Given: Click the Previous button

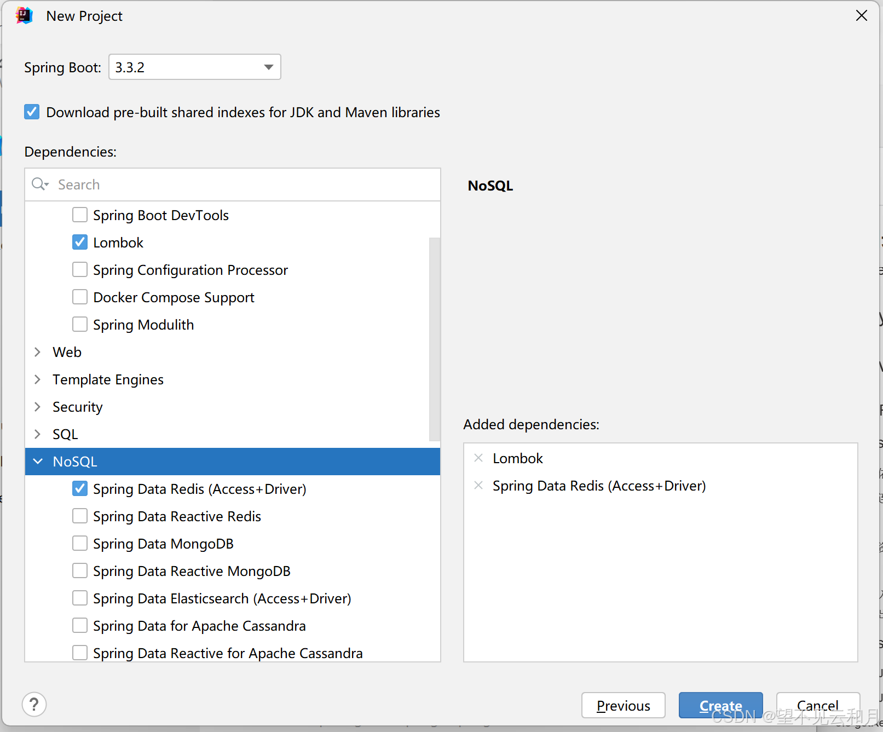Looking at the screenshot, I should [624, 705].
